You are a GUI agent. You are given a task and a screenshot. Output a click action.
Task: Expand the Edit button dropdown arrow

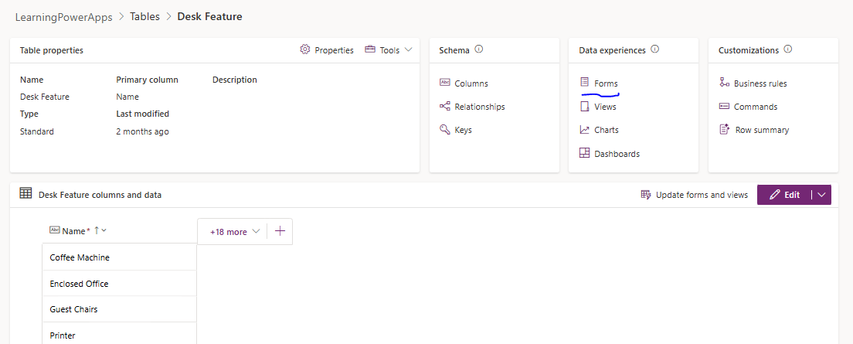point(821,195)
